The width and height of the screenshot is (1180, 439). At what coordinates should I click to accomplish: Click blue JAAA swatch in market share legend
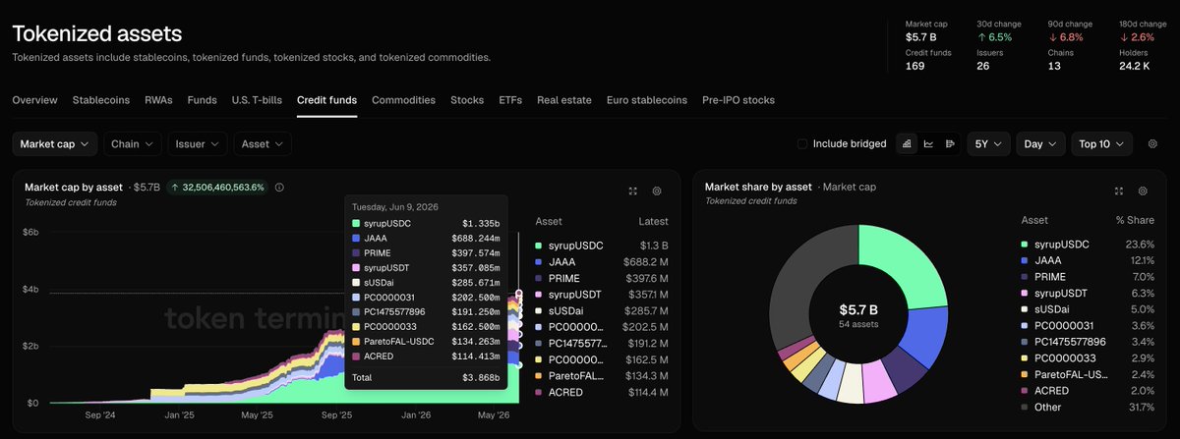click(1026, 260)
